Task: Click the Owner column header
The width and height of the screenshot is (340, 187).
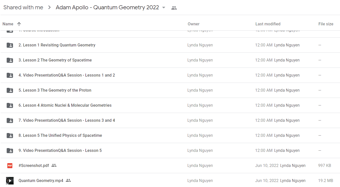Action: coord(194,24)
